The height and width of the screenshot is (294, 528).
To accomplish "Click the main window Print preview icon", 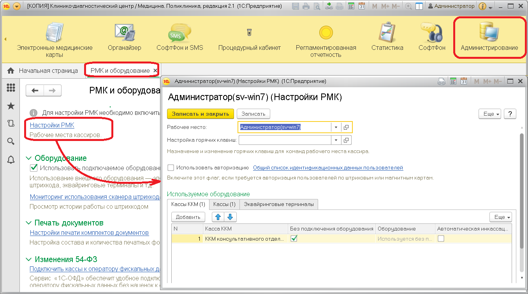I will pos(317,6).
